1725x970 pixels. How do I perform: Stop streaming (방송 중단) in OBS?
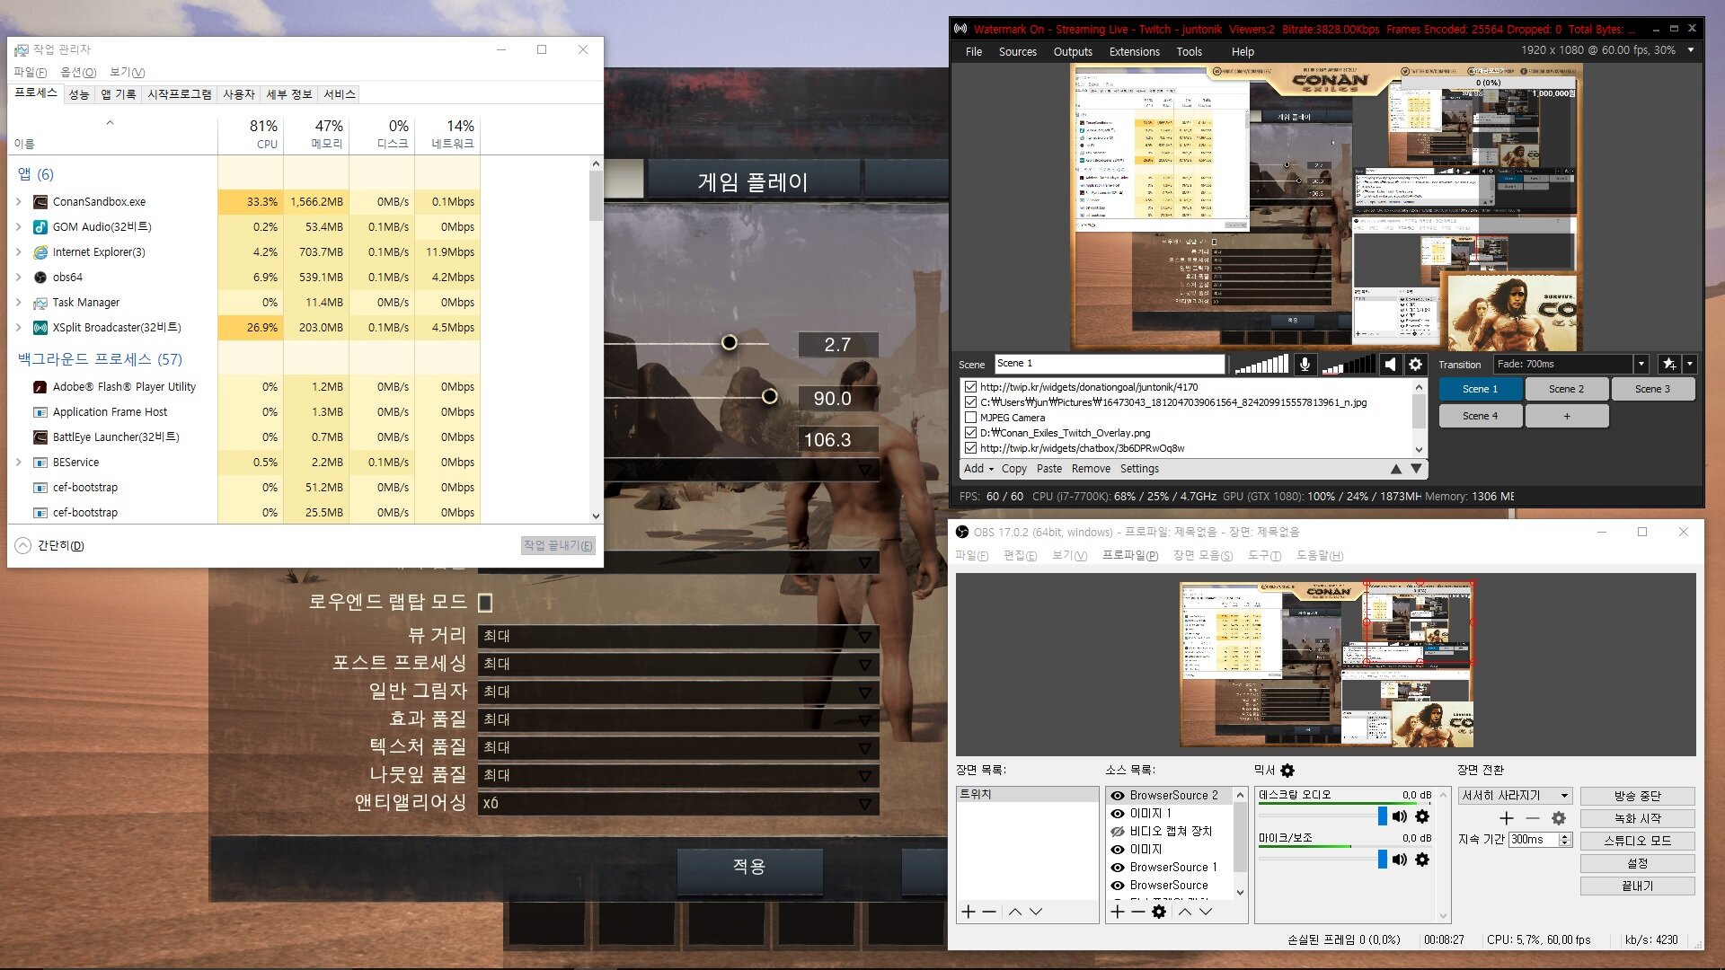point(1637,797)
